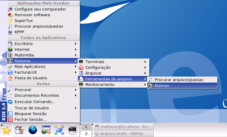Open the globe web browser in the panel

tap(33, 130)
